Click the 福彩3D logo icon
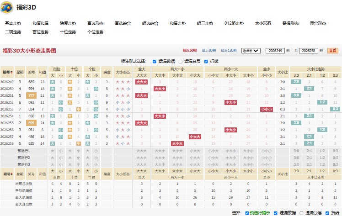 (6, 7)
